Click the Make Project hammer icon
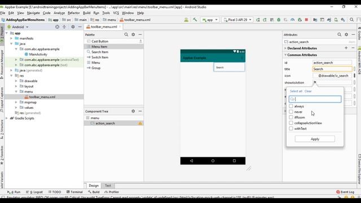 pyautogui.click(x=195, y=20)
